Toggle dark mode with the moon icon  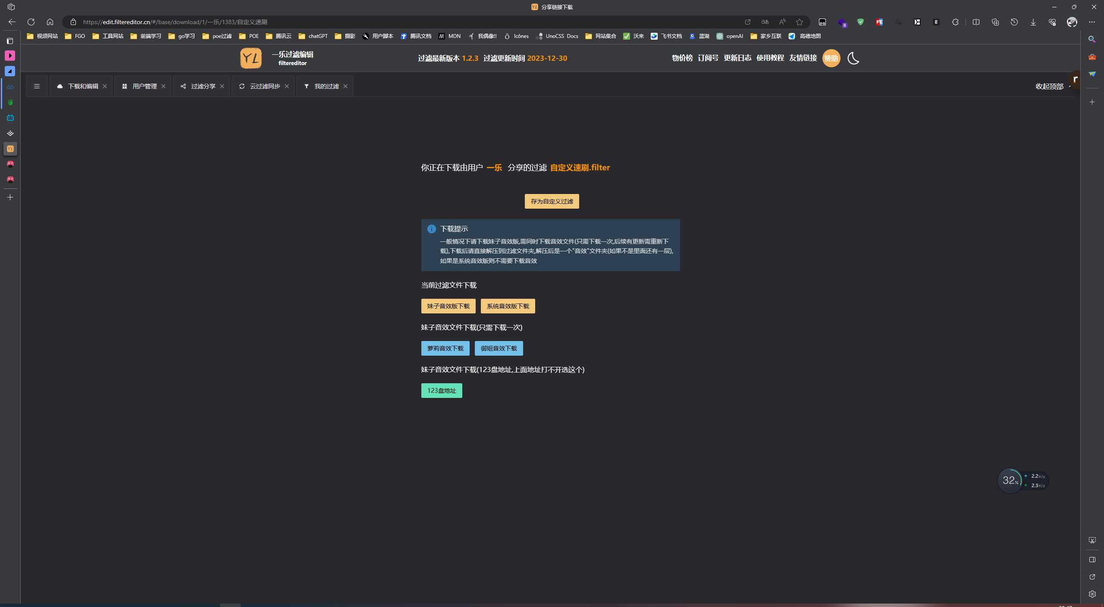pyautogui.click(x=852, y=58)
